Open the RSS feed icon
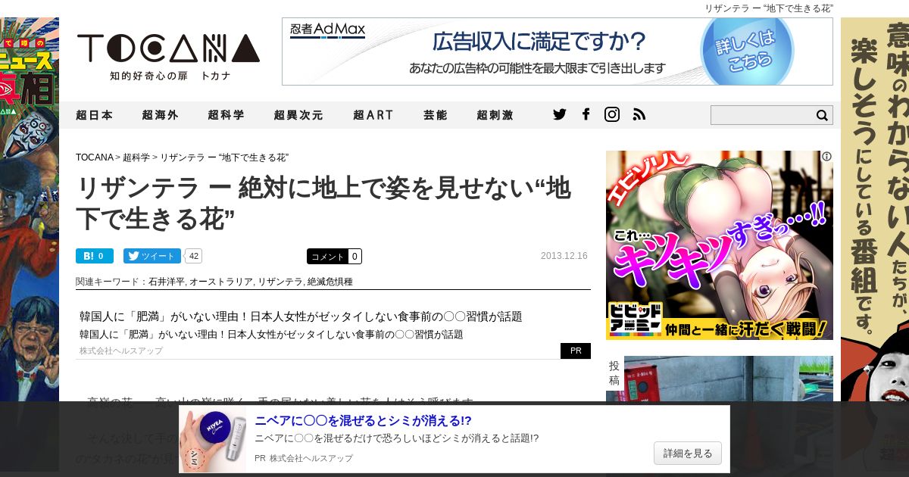This screenshot has width=909, height=477. [x=639, y=114]
